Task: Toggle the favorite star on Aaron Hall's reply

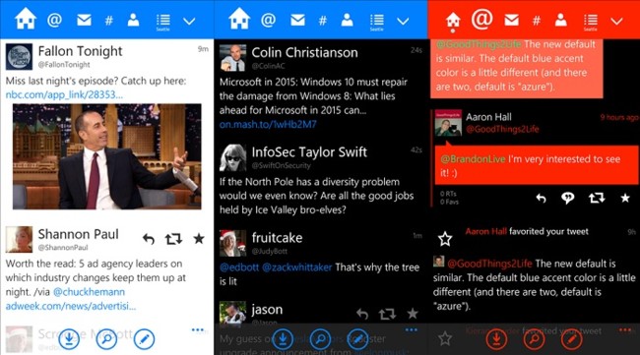Action: (625, 198)
